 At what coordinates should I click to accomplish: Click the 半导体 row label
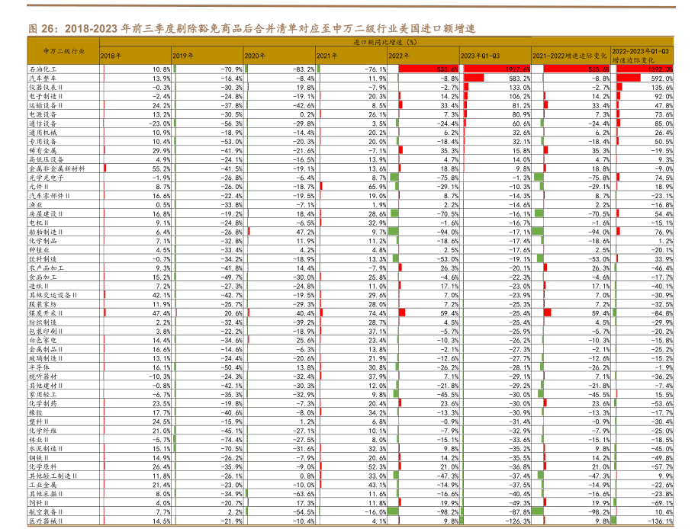click(38, 367)
